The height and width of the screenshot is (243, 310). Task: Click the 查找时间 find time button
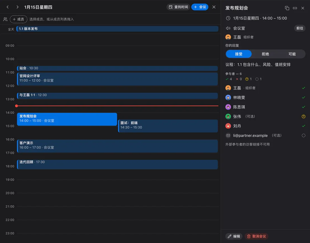point(178,7)
